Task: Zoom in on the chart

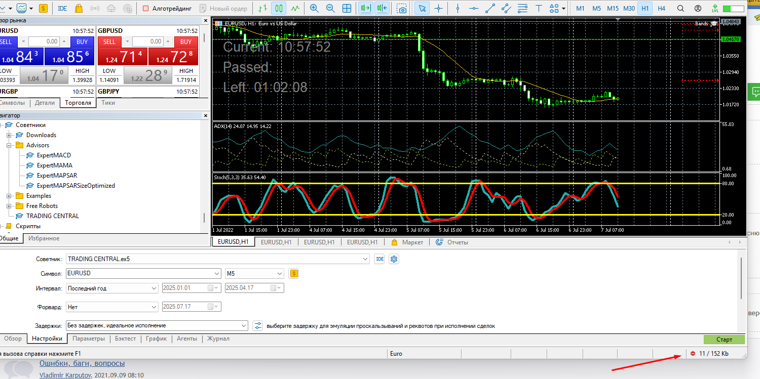Action: (x=314, y=8)
